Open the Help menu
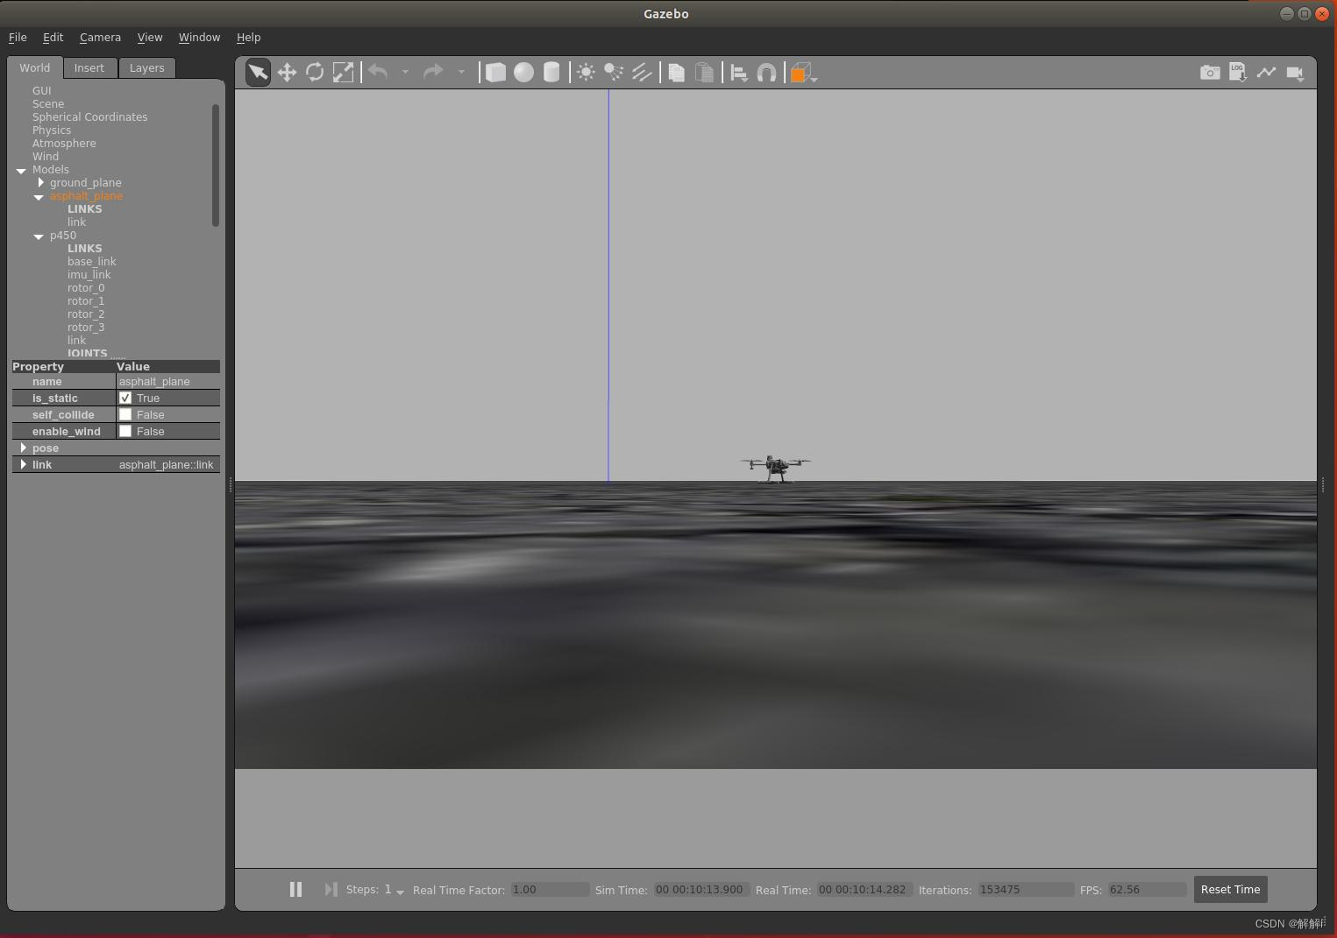The width and height of the screenshot is (1337, 938). (248, 38)
